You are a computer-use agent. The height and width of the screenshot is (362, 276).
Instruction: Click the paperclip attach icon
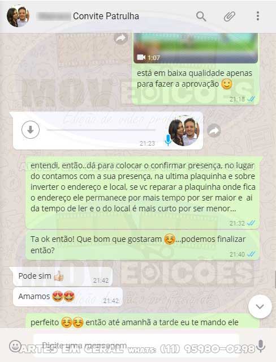pyautogui.click(x=230, y=16)
